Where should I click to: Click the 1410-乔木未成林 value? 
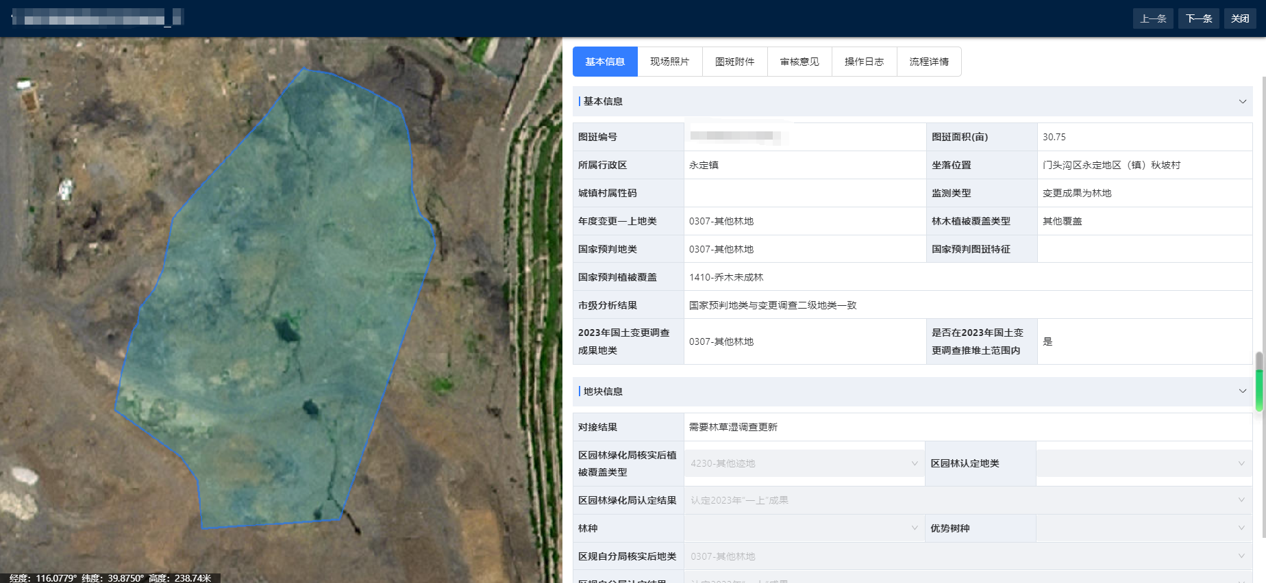[x=726, y=277]
